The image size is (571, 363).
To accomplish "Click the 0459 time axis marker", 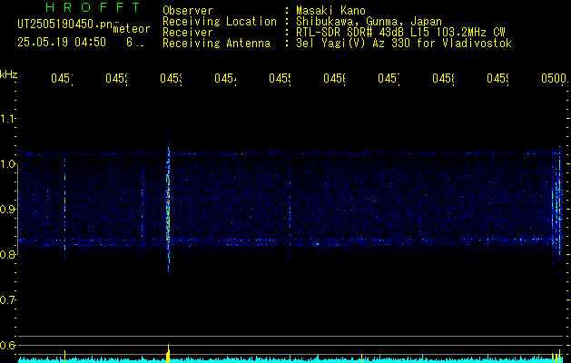I will [497, 78].
